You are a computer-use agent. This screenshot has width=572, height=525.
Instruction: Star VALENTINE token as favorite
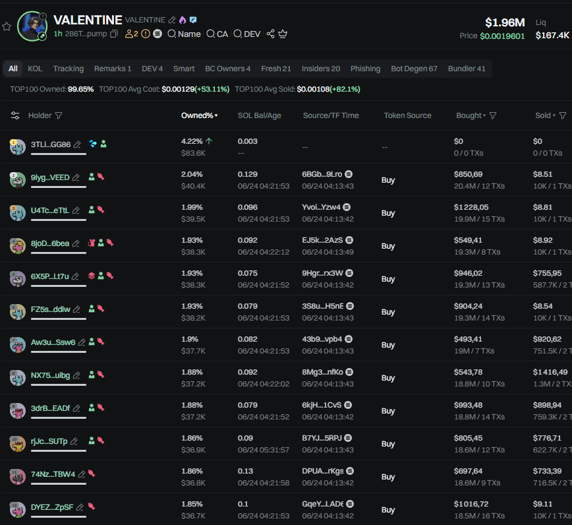(7, 26)
